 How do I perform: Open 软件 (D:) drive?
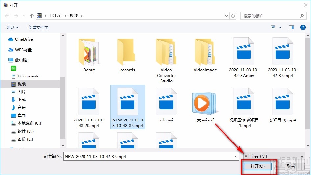pos(22,131)
